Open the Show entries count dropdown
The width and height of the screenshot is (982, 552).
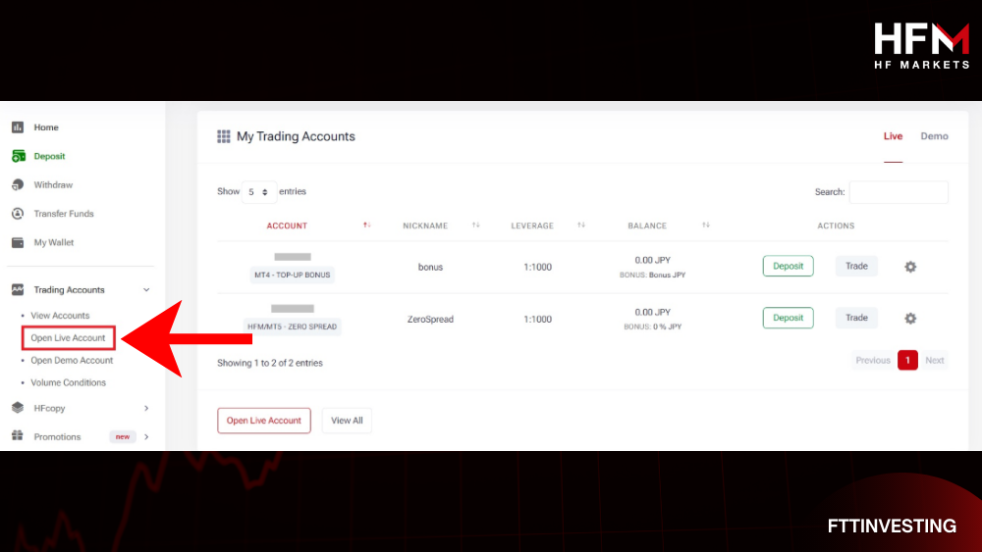(x=258, y=192)
